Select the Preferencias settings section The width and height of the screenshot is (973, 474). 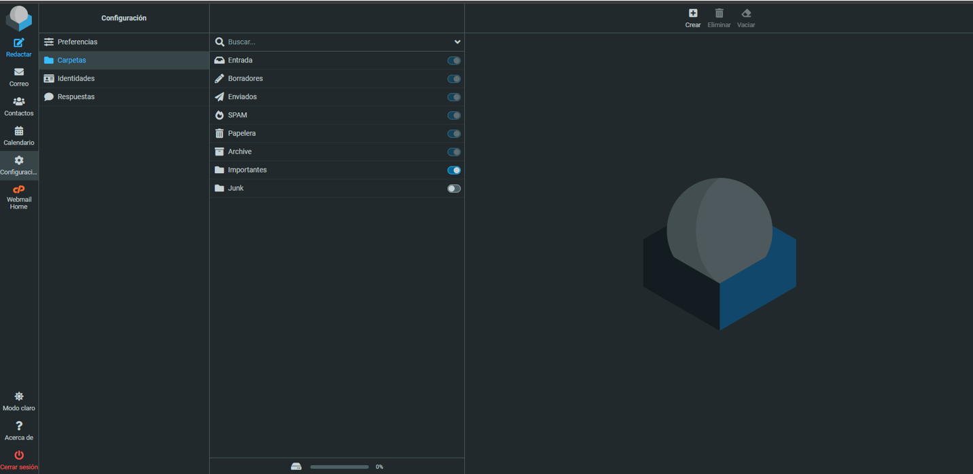click(x=77, y=42)
